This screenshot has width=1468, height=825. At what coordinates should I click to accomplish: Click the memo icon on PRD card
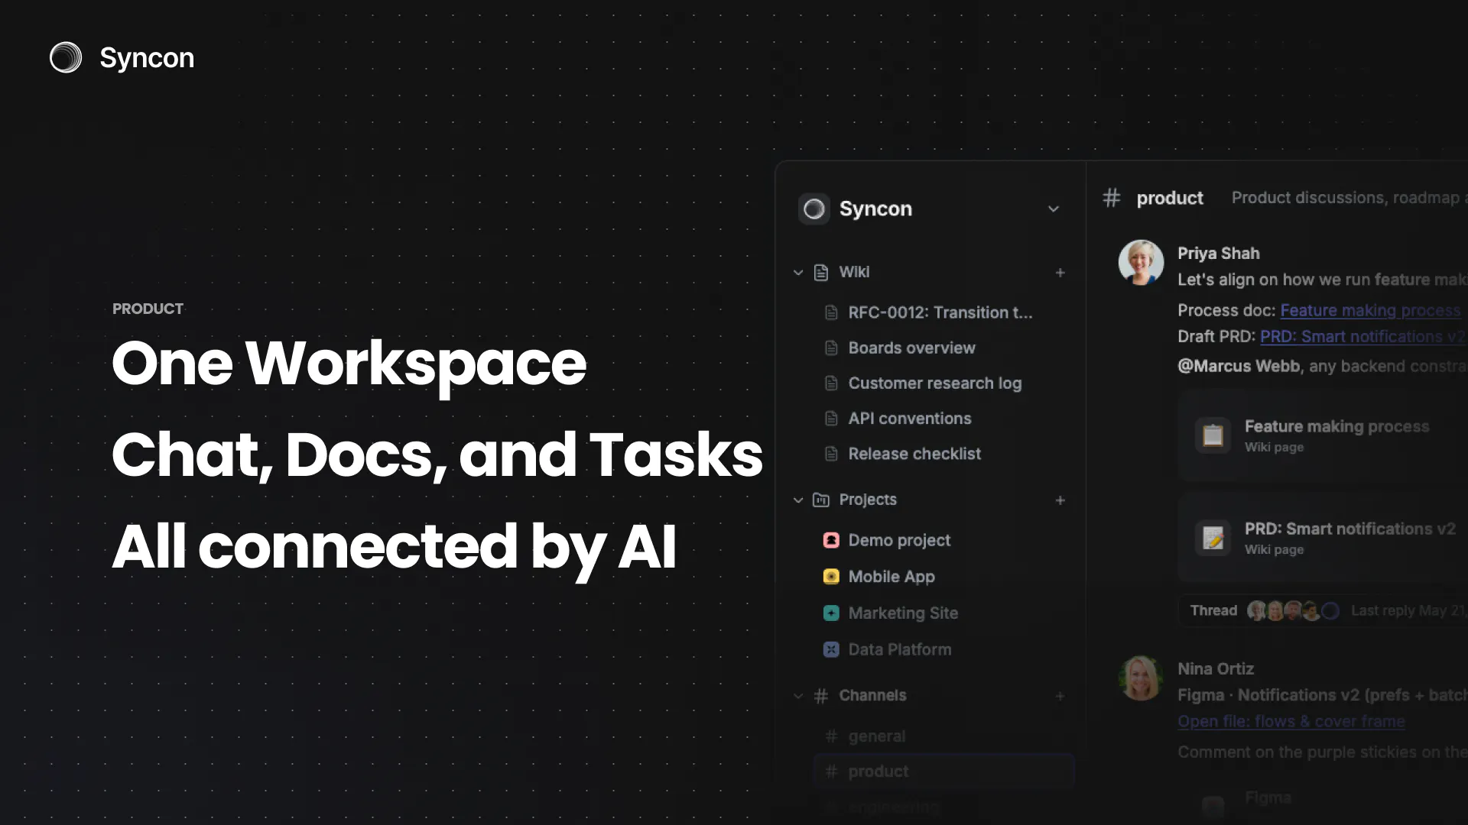(x=1213, y=538)
